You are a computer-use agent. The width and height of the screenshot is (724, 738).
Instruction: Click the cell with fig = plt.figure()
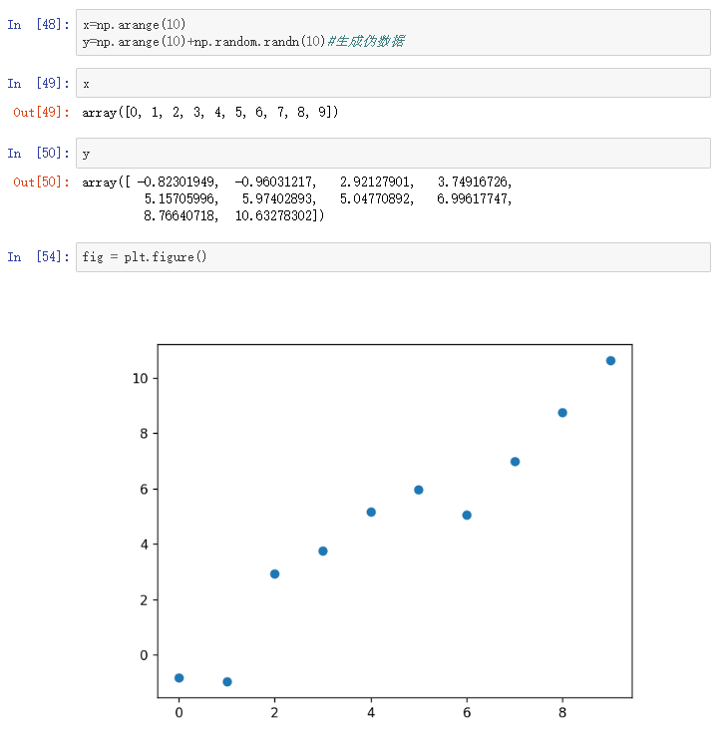pos(393,257)
